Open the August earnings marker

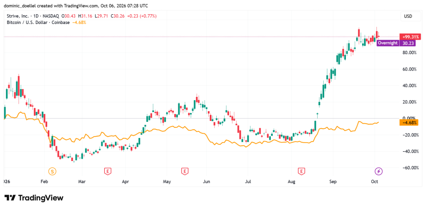point(301,171)
